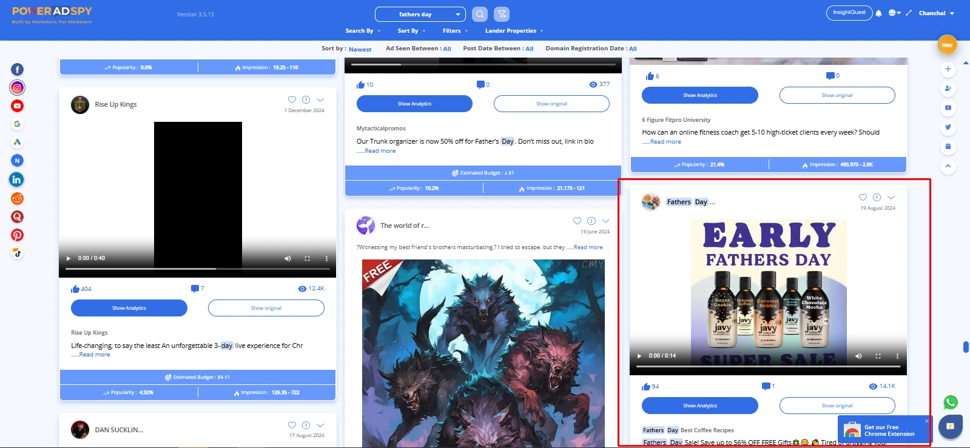This screenshot has height=448, width=970.
Task: Mute the Early Fathers Day video
Action: pyautogui.click(x=858, y=356)
